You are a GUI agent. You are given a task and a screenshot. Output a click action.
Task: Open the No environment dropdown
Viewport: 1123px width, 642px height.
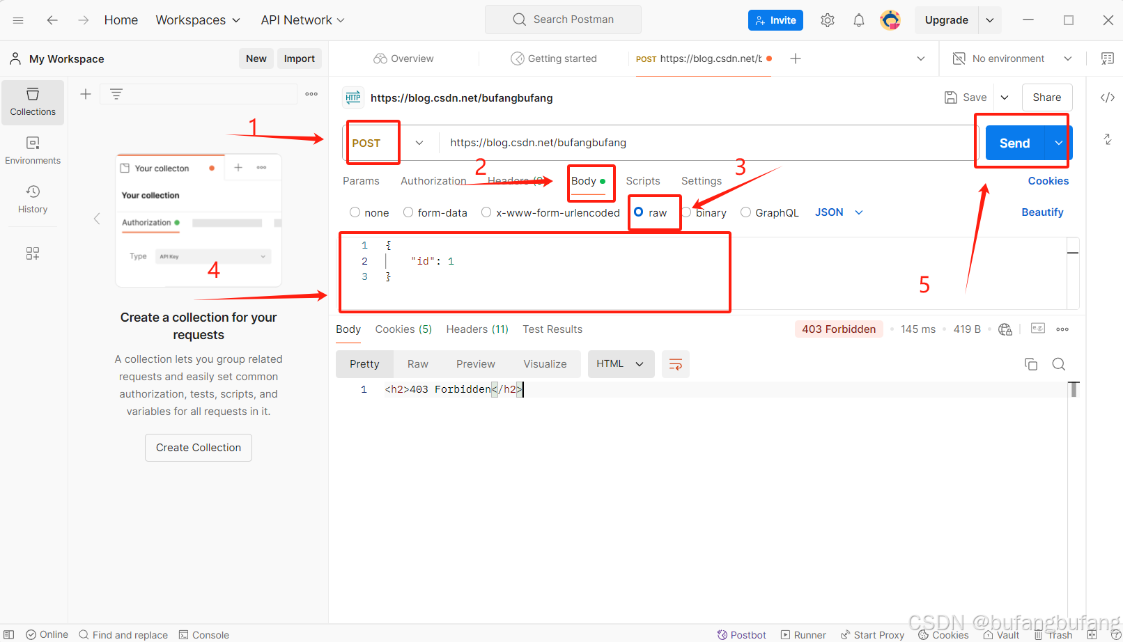click(x=1012, y=58)
